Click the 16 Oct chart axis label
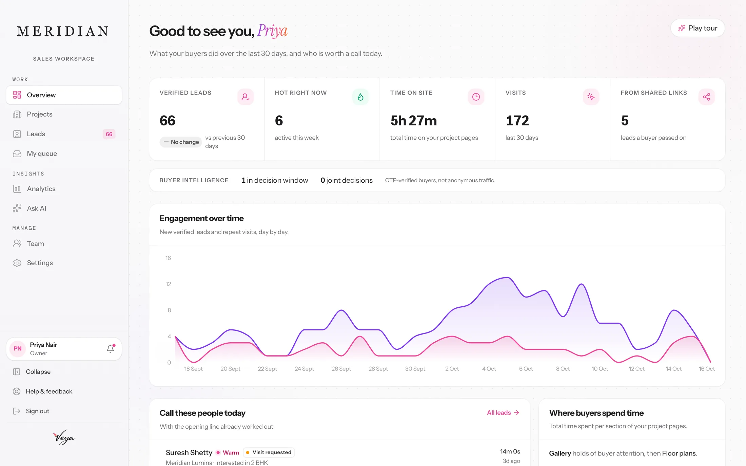Viewport: 746px width, 466px height. click(x=707, y=369)
